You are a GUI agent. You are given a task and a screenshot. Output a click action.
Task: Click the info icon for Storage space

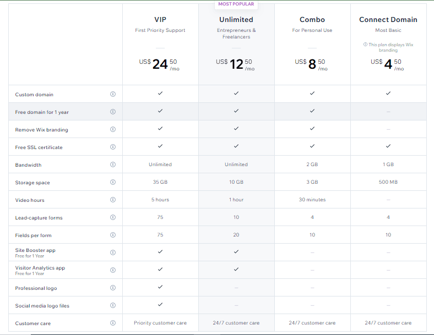113,182
